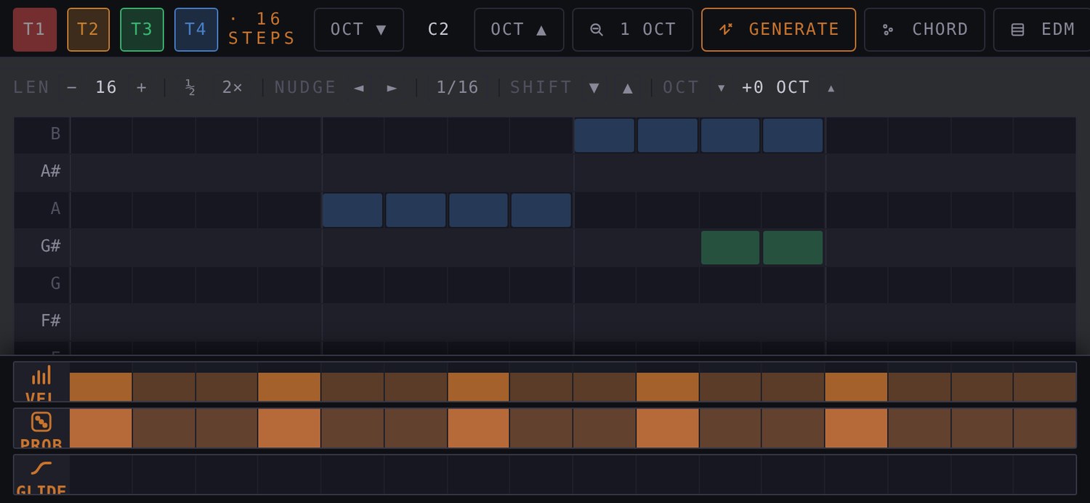This screenshot has height=503, width=1090.
Task: Toggle the last blue A note on step 8
Action: coord(541,210)
